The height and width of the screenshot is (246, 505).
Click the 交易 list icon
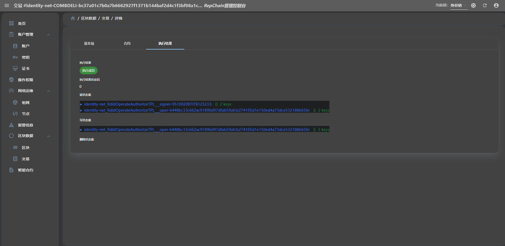click(x=15, y=159)
